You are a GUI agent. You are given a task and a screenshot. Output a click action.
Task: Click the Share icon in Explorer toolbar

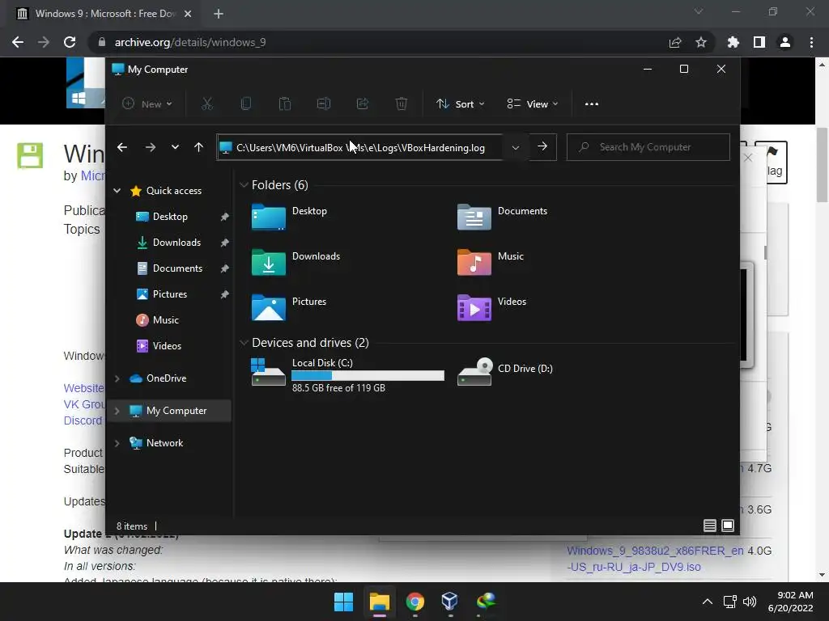tap(363, 104)
